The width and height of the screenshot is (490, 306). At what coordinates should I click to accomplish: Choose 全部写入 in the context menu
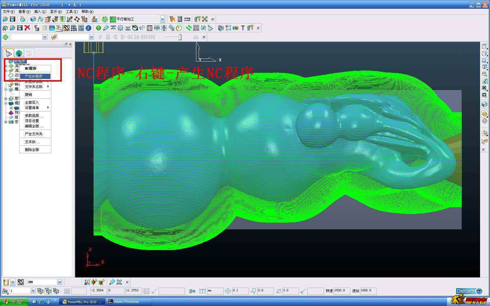(x=35, y=103)
